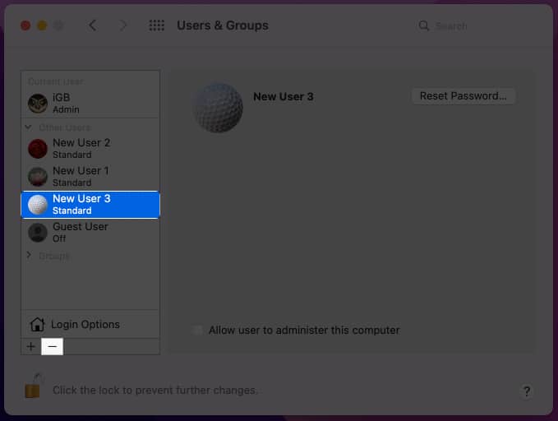558x421 pixels.
Task: Click the minus button to remove user
Action: click(x=53, y=346)
